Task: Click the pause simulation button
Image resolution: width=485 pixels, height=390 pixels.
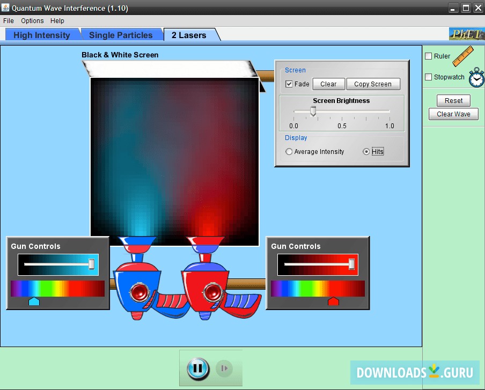Action: tap(197, 368)
